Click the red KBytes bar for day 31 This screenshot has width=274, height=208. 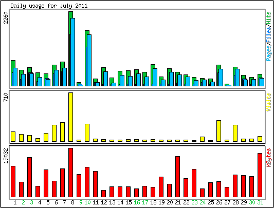(x=260, y=175)
